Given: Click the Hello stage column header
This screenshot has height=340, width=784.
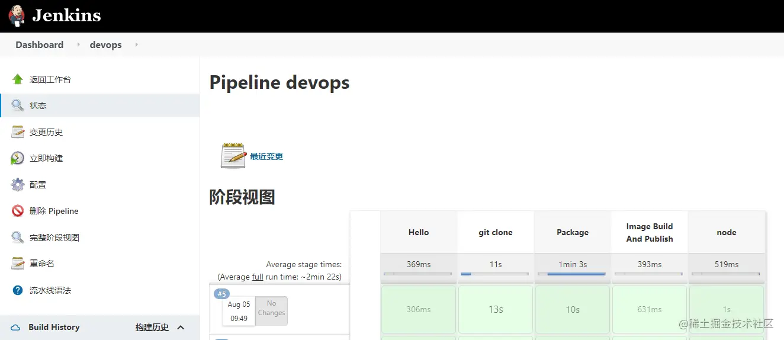Looking at the screenshot, I should tap(419, 232).
